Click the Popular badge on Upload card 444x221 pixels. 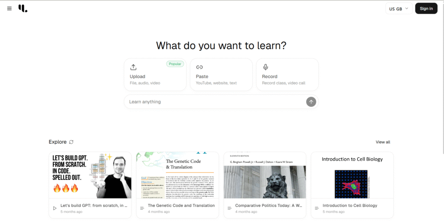tap(175, 64)
